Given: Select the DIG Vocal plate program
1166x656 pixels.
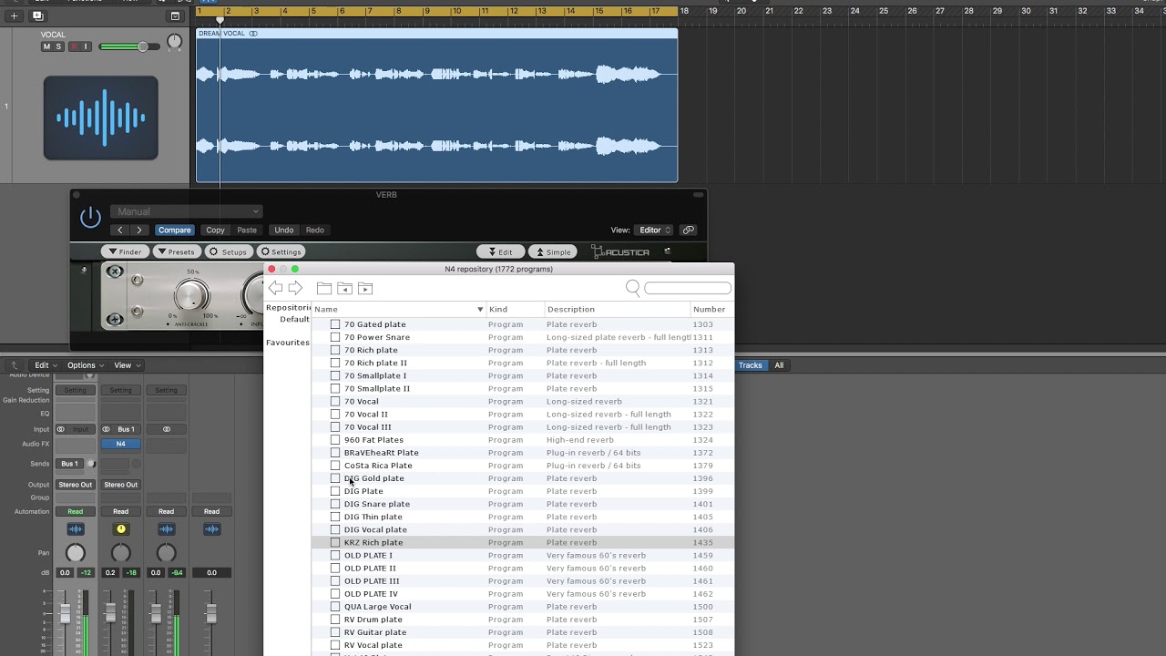Looking at the screenshot, I should pyautogui.click(x=522, y=530).
